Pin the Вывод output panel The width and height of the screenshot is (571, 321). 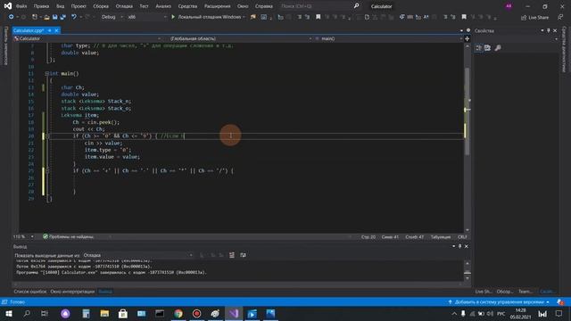pyautogui.click(x=459, y=246)
